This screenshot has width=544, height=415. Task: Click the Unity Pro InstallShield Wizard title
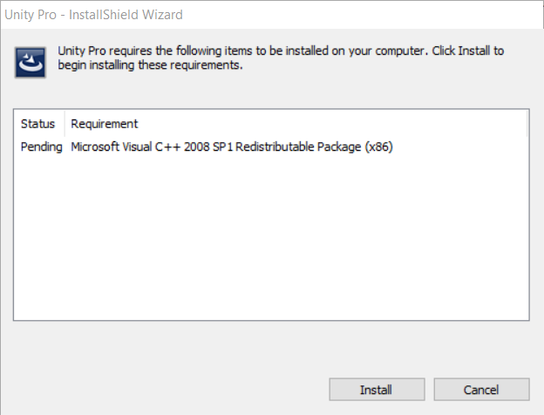pyautogui.click(x=93, y=15)
